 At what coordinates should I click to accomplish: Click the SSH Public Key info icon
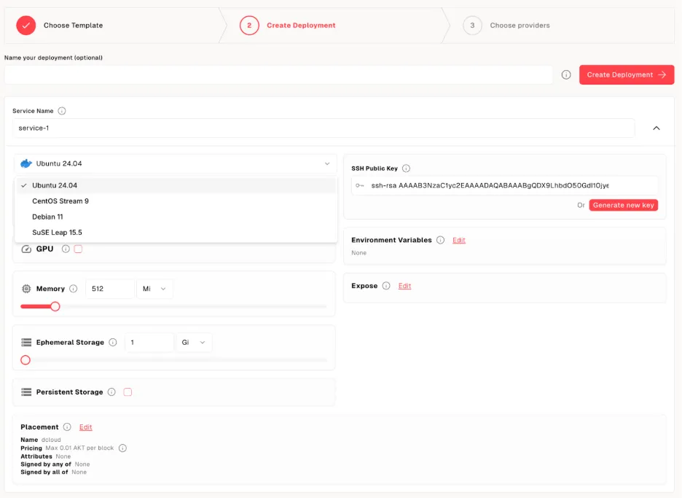point(406,168)
